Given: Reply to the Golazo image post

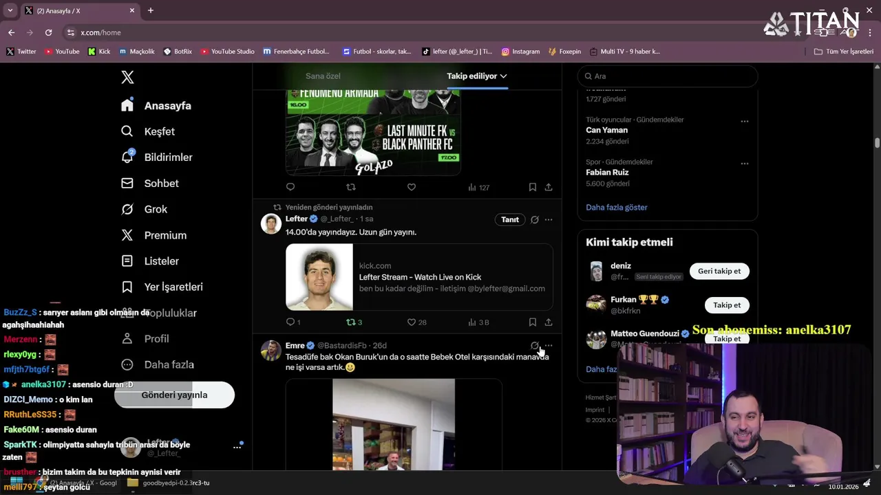Looking at the screenshot, I should coord(290,187).
